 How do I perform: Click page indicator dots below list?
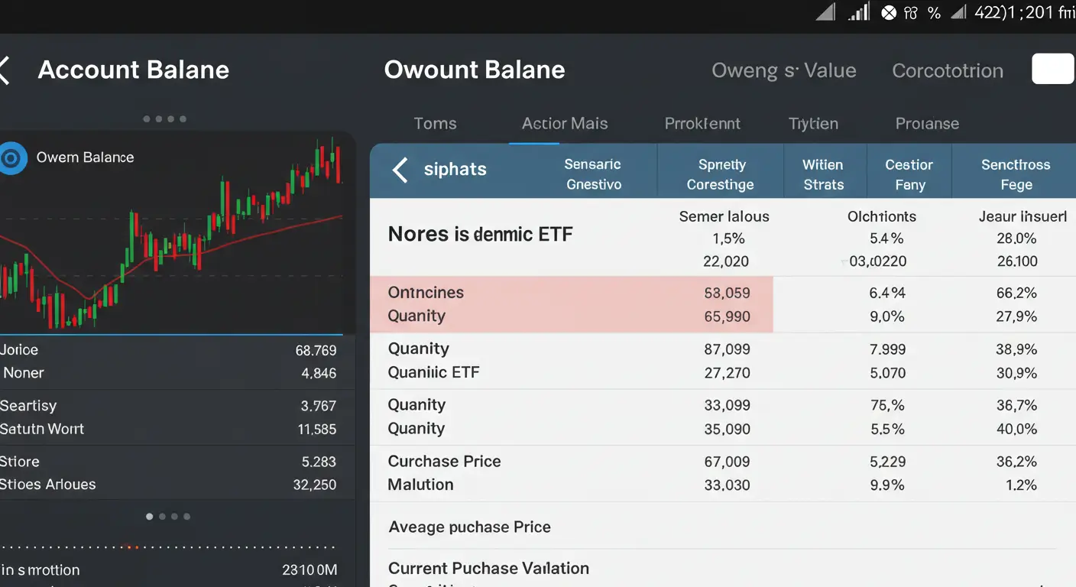[168, 517]
